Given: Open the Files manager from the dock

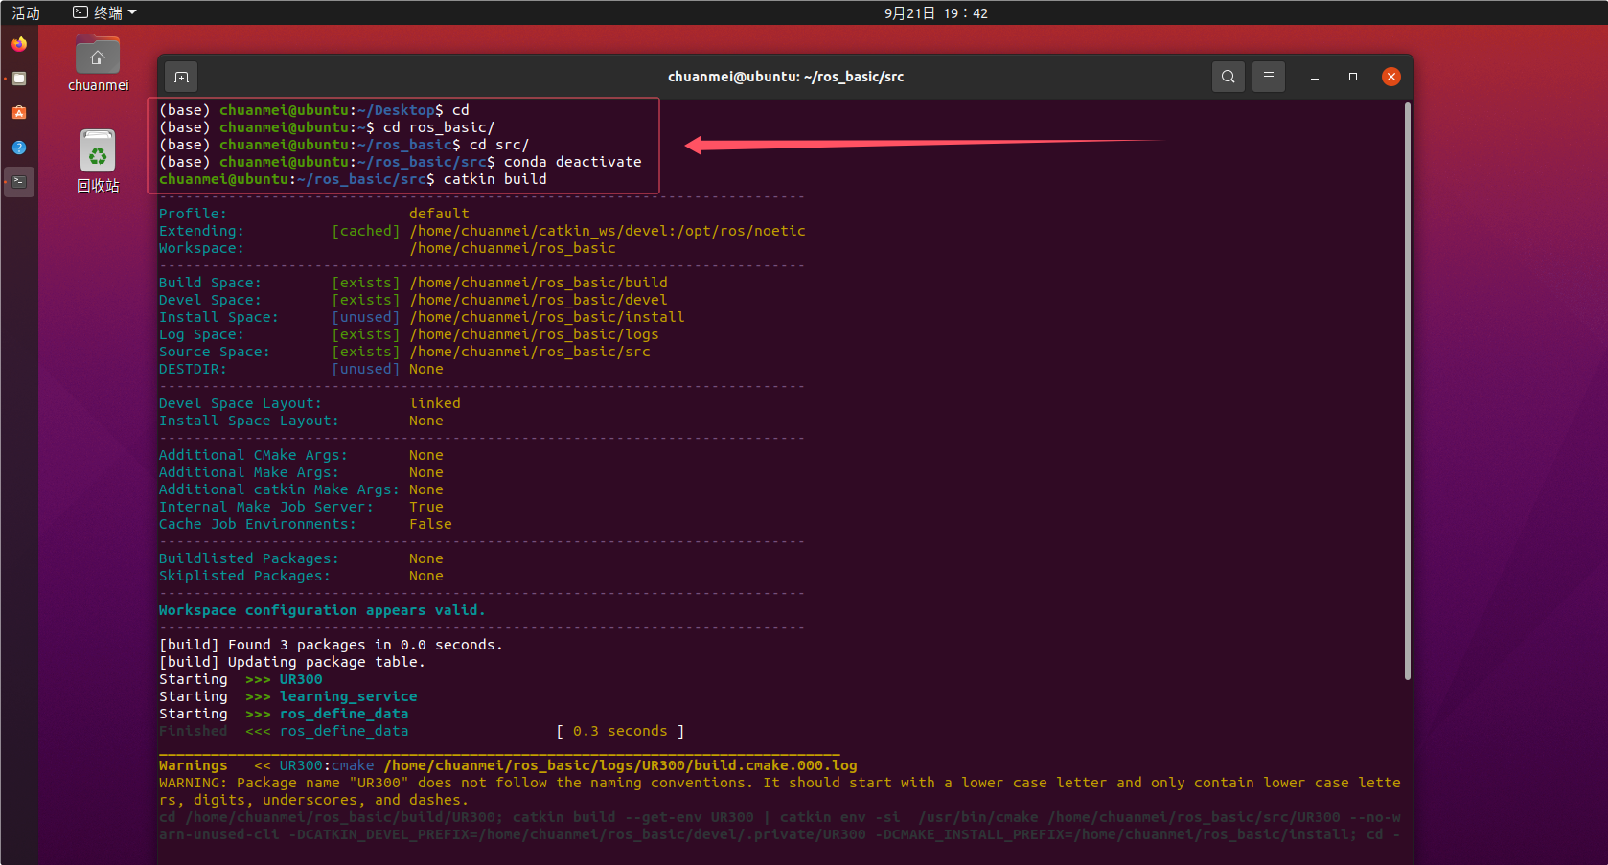Looking at the screenshot, I should pyautogui.click(x=19, y=79).
